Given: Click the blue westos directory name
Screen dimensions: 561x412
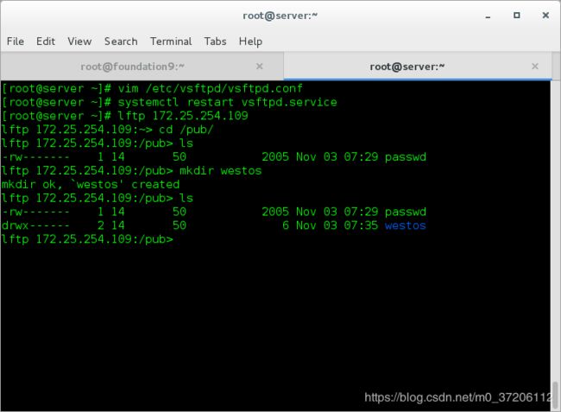Looking at the screenshot, I should click(406, 225).
